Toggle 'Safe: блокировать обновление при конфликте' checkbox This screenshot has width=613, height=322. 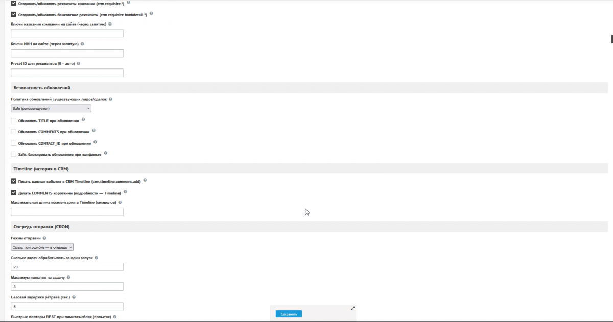point(14,154)
